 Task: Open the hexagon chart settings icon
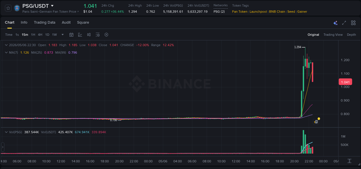106,35
